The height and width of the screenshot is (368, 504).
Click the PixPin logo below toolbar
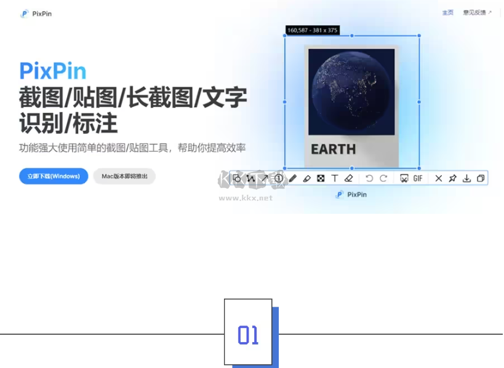tap(351, 195)
